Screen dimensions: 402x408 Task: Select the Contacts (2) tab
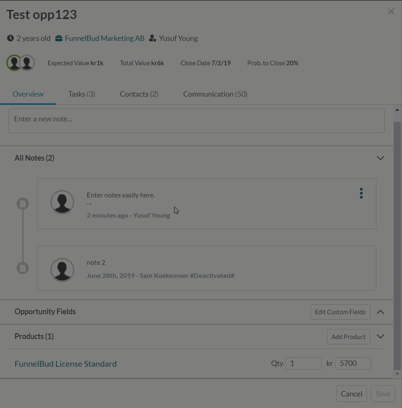pyautogui.click(x=139, y=94)
